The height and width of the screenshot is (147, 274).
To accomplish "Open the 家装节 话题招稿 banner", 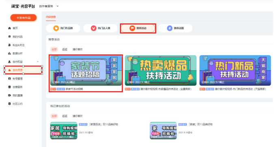I will (86, 70).
